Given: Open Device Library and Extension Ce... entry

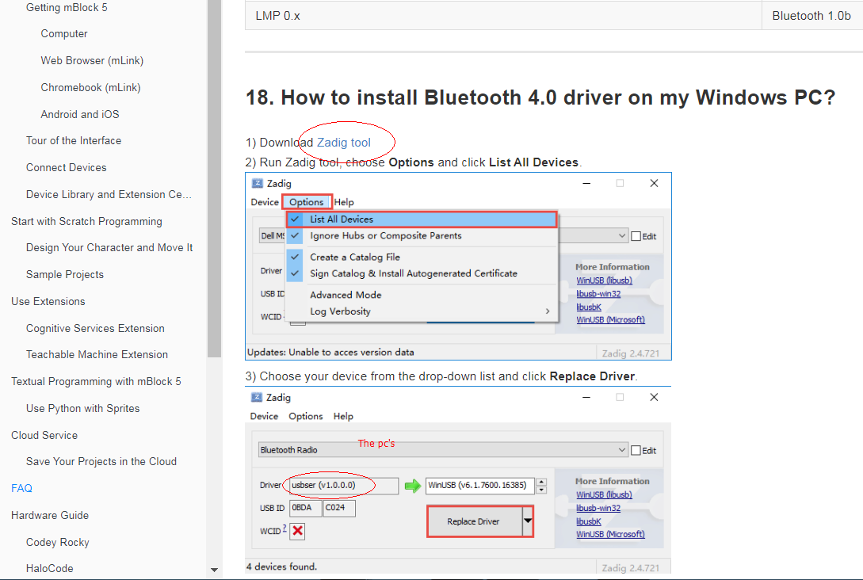Looking at the screenshot, I should [109, 195].
